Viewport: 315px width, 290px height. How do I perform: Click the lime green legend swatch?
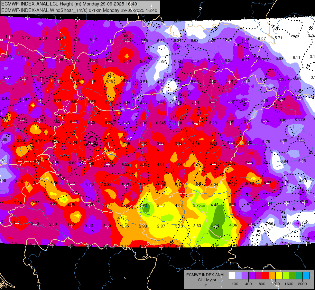point(286,275)
